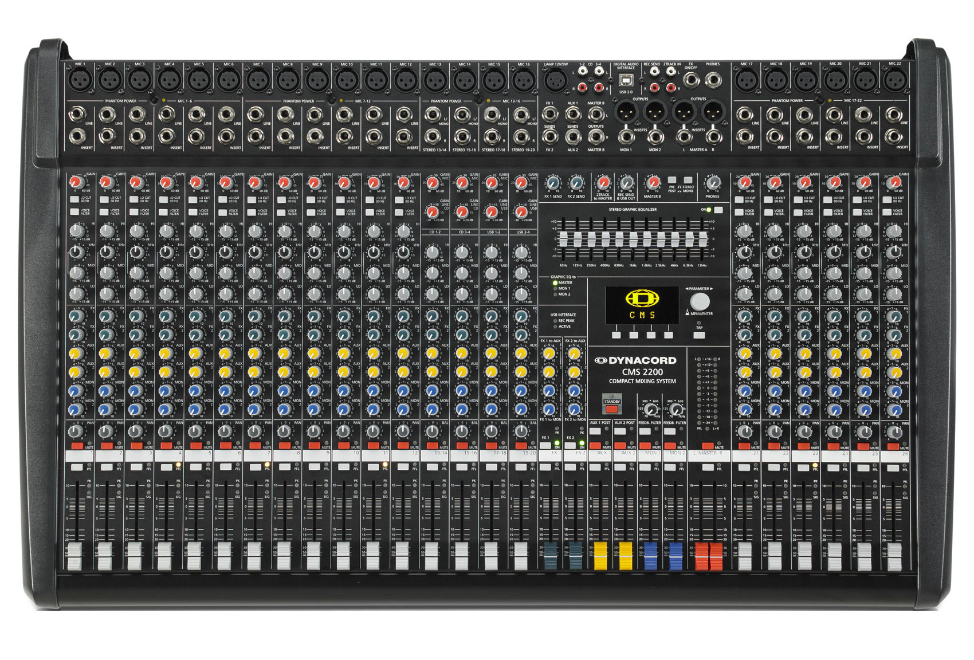Click the channel 1 fader
Viewport: 974px width, 660px height.
(75, 557)
